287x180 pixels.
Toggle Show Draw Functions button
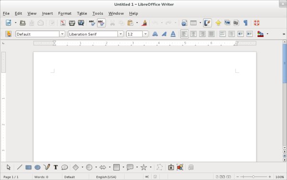point(207,23)
